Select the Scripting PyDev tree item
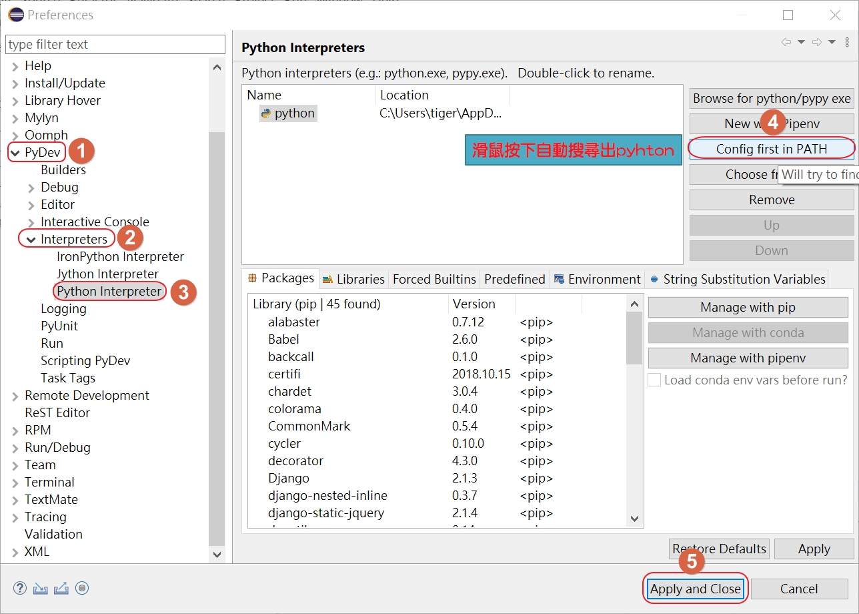Viewport: 859px width, 614px height. 85,361
